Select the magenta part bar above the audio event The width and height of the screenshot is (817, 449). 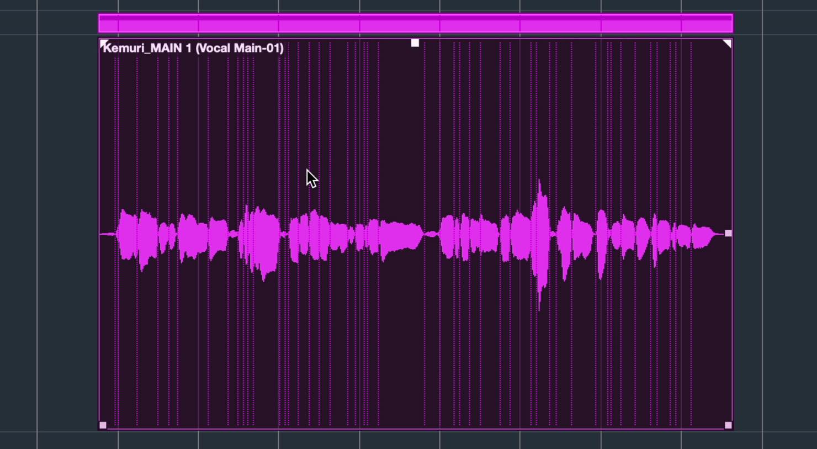click(416, 24)
